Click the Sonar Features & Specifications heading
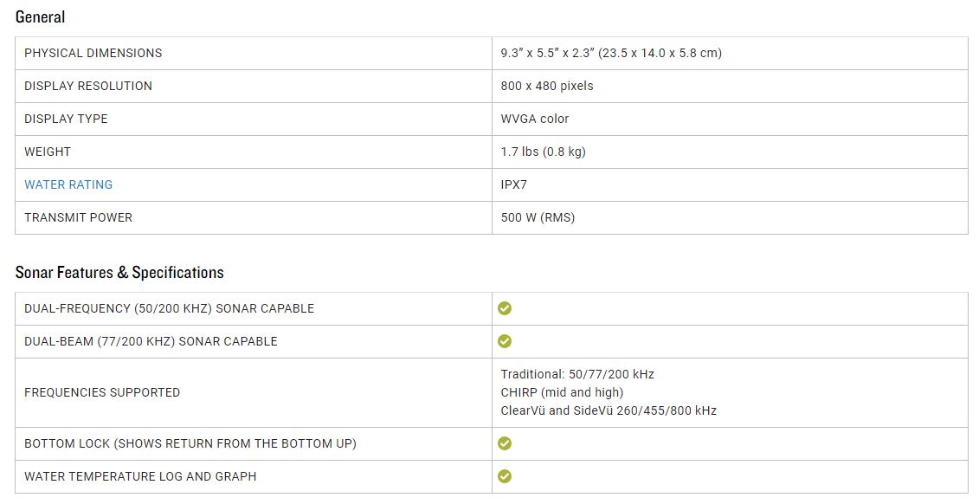979x504 pixels. click(119, 272)
